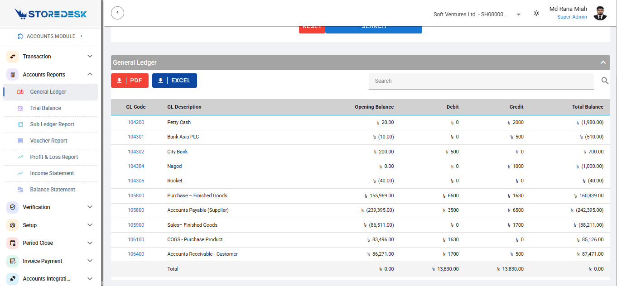Click the search magnifier icon
The image size is (617, 286).
pos(605,81)
